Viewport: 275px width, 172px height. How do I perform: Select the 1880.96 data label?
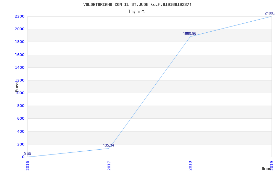click(190, 33)
